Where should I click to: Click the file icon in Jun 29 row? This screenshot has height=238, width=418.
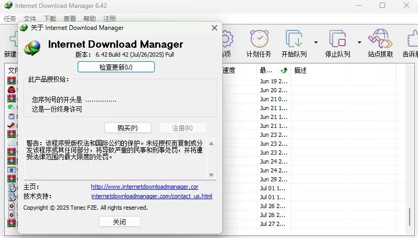(12, 179)
